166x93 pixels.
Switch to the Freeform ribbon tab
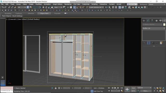[19, 13]
